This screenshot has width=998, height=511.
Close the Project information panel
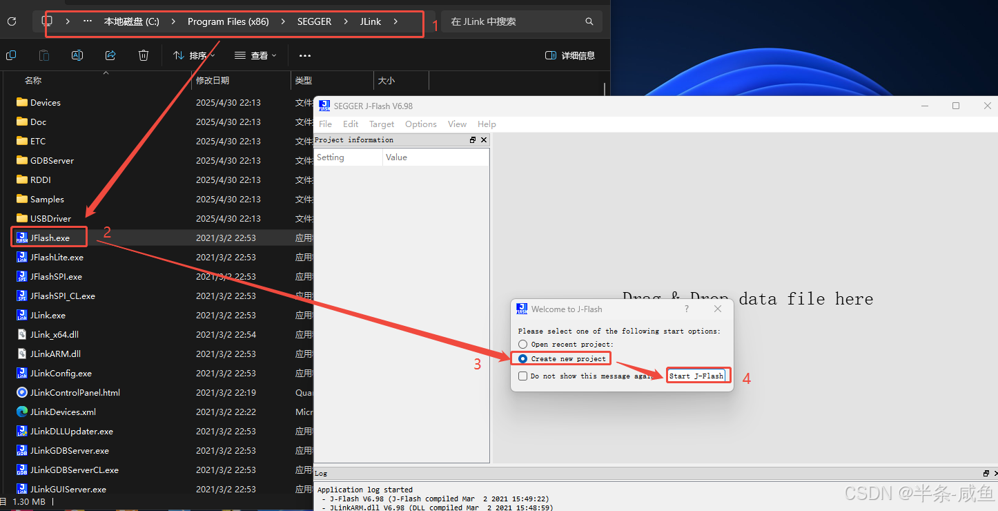pos(484,139)
